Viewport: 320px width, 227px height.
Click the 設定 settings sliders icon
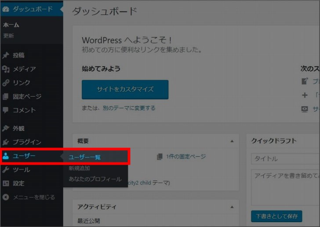6,183
